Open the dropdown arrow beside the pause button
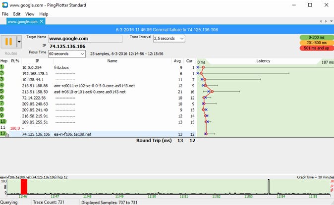 (x=19, y=42)
